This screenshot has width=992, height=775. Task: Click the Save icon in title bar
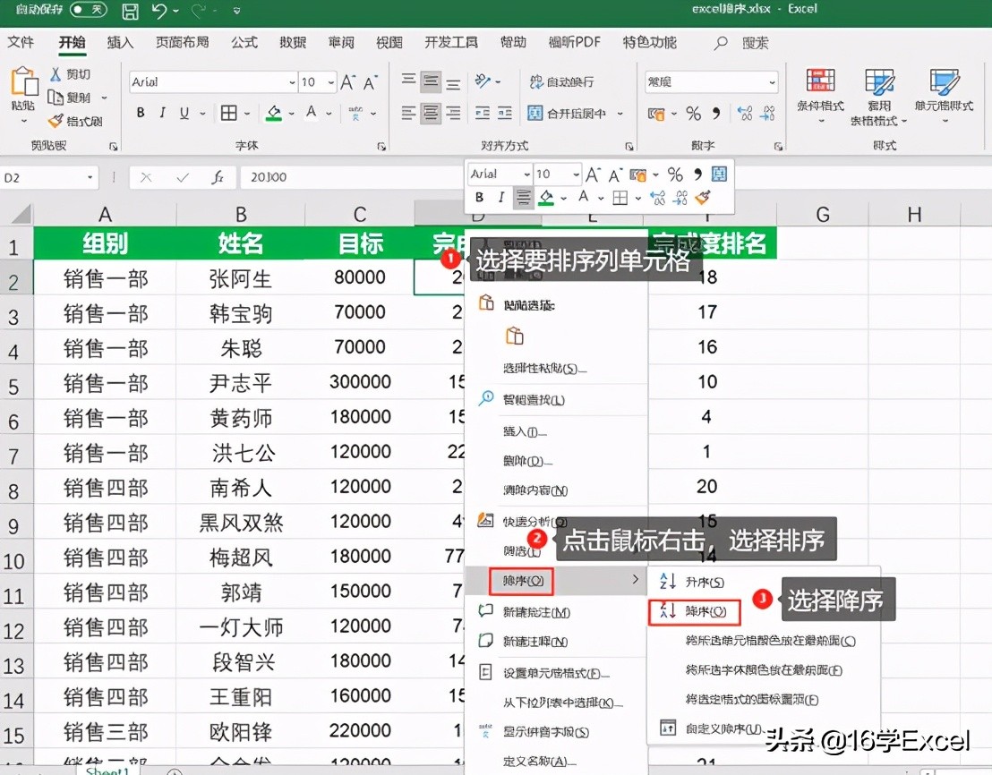pos(131,10)
